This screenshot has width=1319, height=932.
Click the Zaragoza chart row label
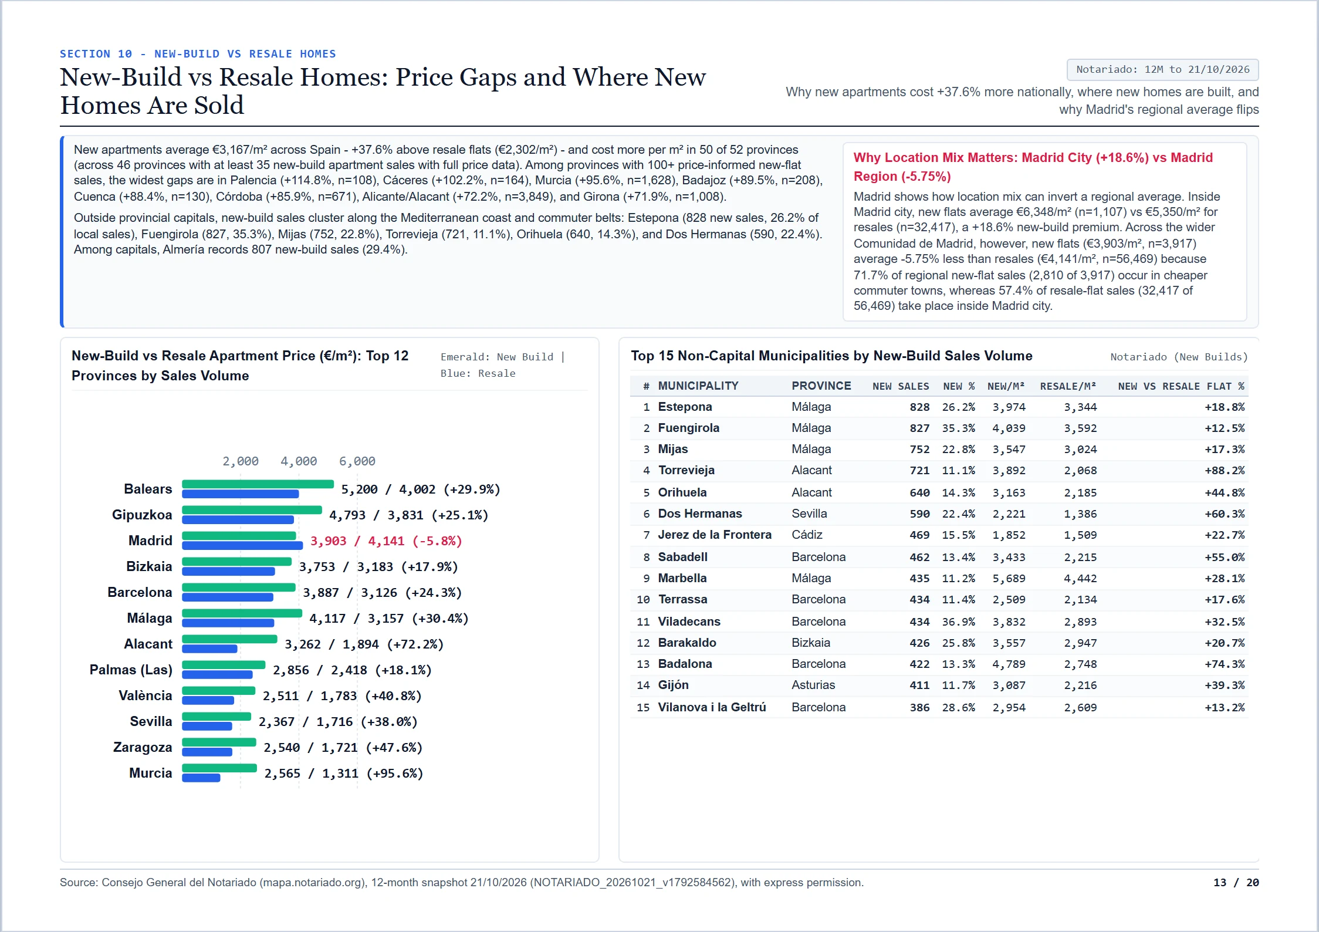[x=143, y=747]
